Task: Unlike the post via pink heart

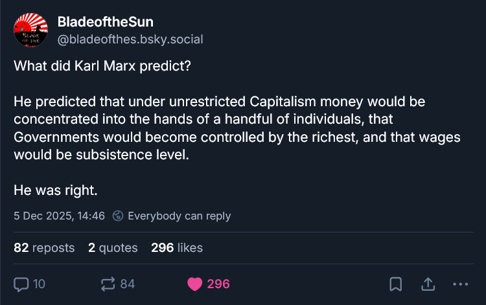Action: pos(194,284)
